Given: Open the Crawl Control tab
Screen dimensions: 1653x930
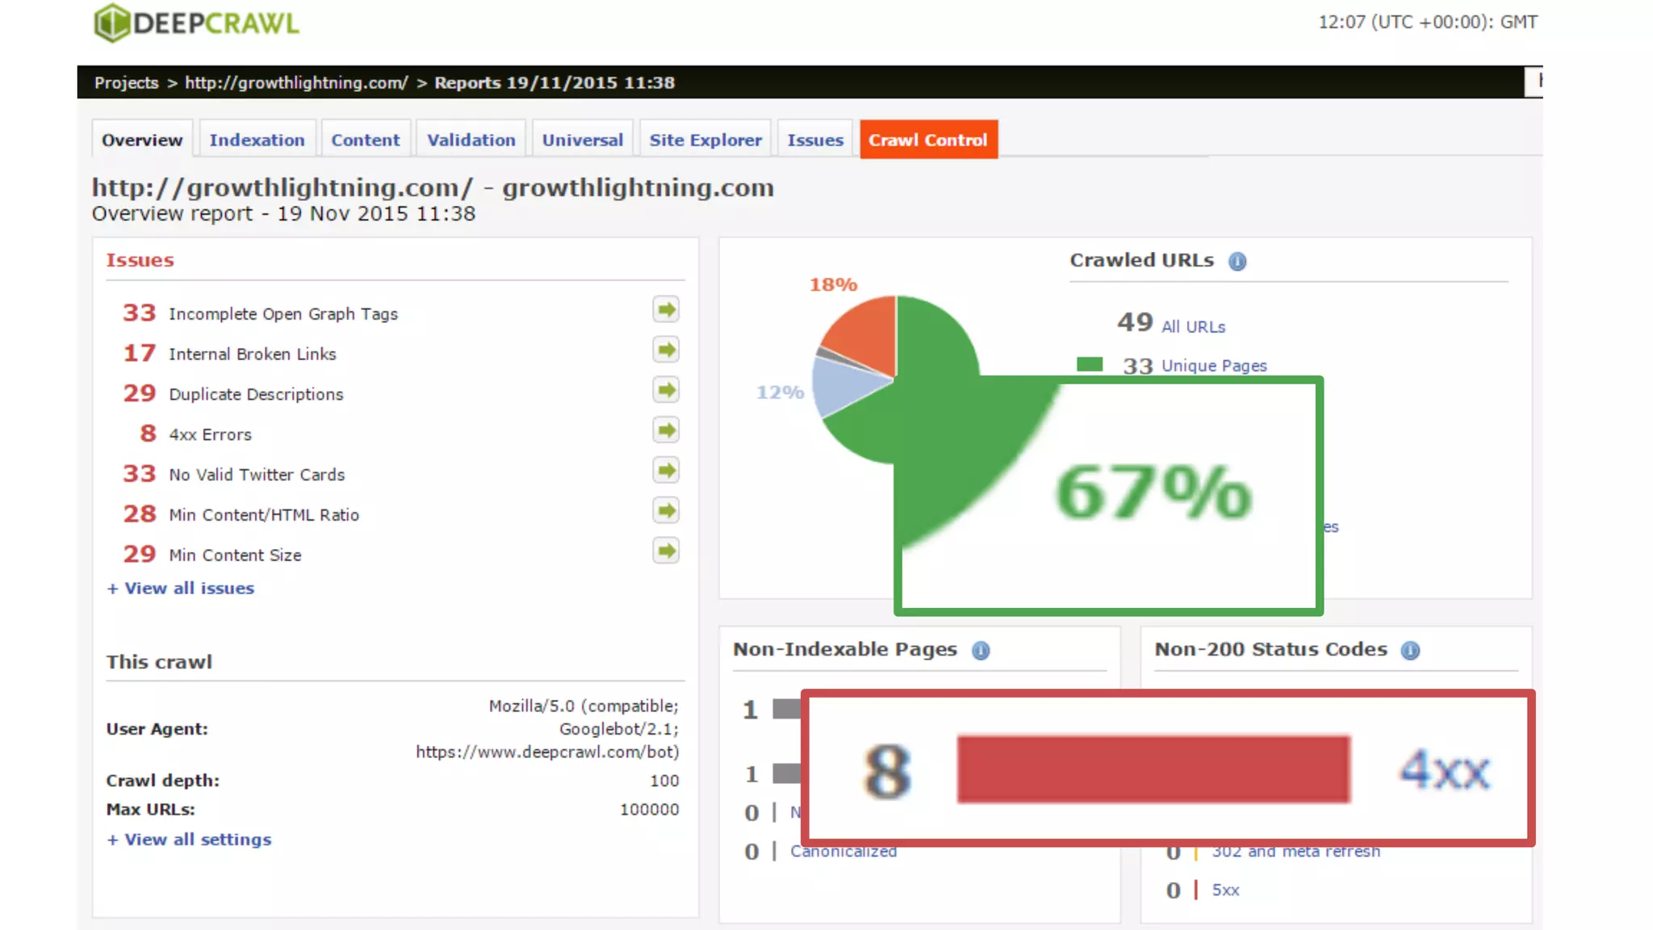Looking at the screenshot, I should [x=928, y=140].
